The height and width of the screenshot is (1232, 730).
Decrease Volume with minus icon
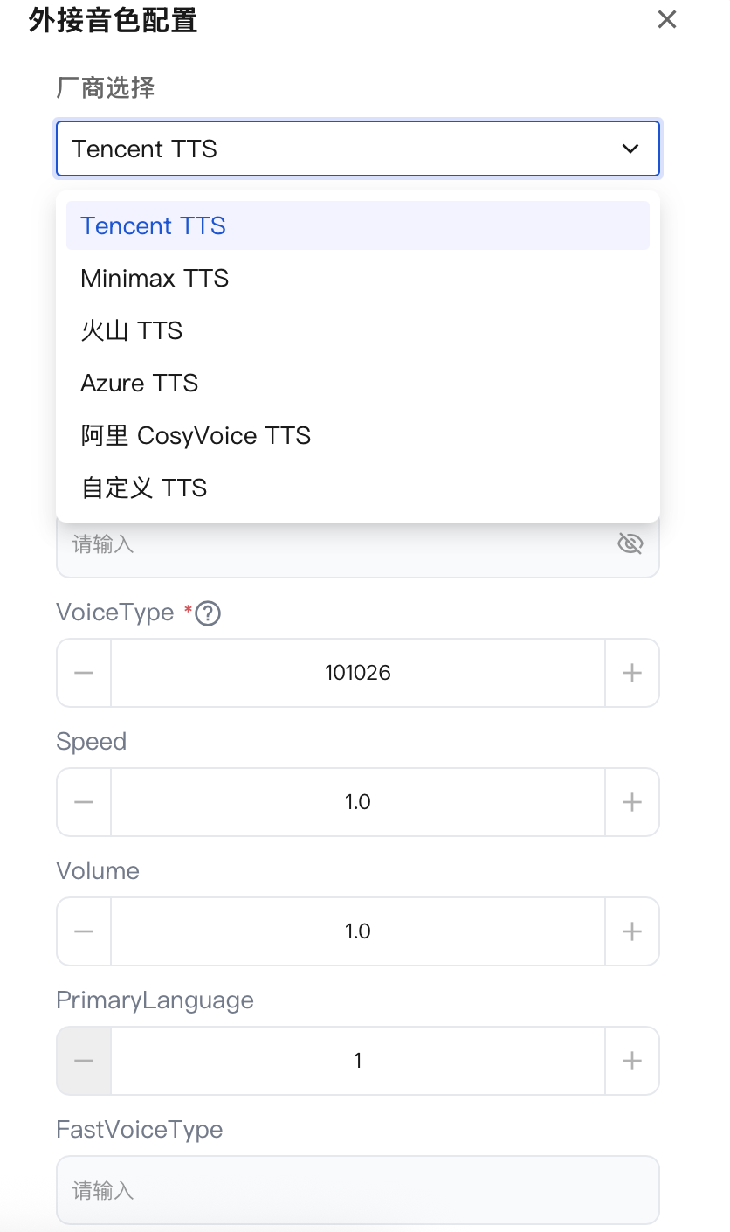coord(84,931)
